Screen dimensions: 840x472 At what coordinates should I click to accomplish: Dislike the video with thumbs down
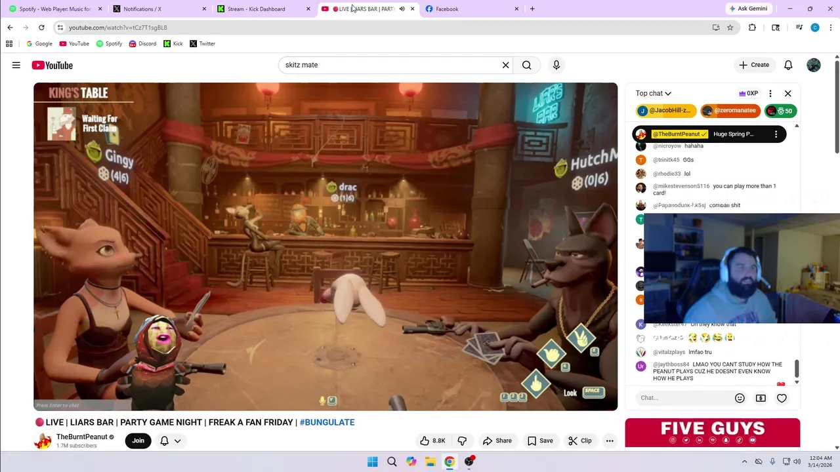click(462, 441)
